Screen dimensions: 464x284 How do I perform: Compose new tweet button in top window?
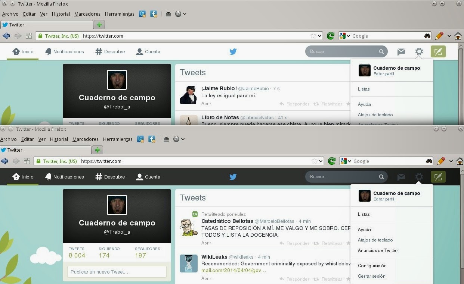pyautogui.click(x=438, y=51)
